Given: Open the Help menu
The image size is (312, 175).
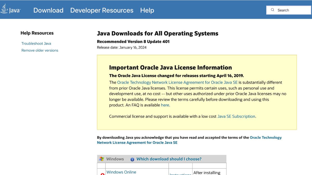Looking at the screenshot, I should point(147,10).
